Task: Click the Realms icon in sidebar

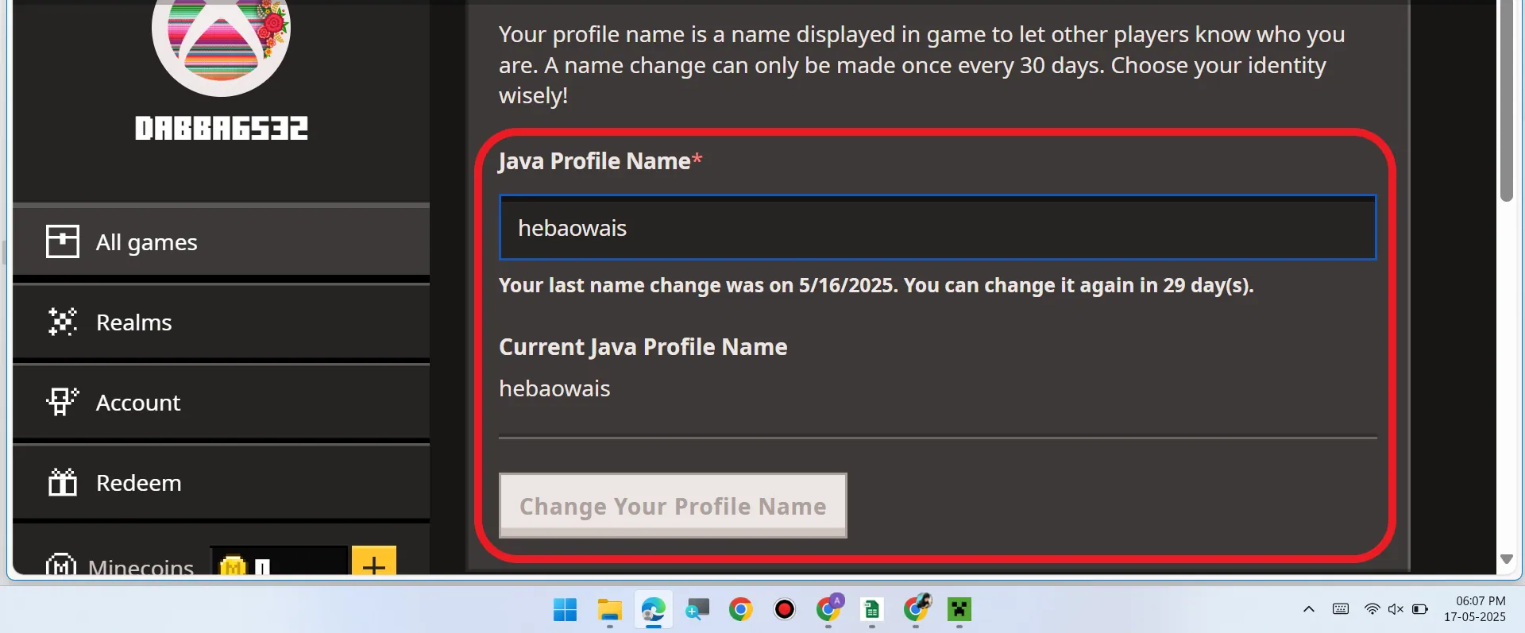Action: pos(62,322)
